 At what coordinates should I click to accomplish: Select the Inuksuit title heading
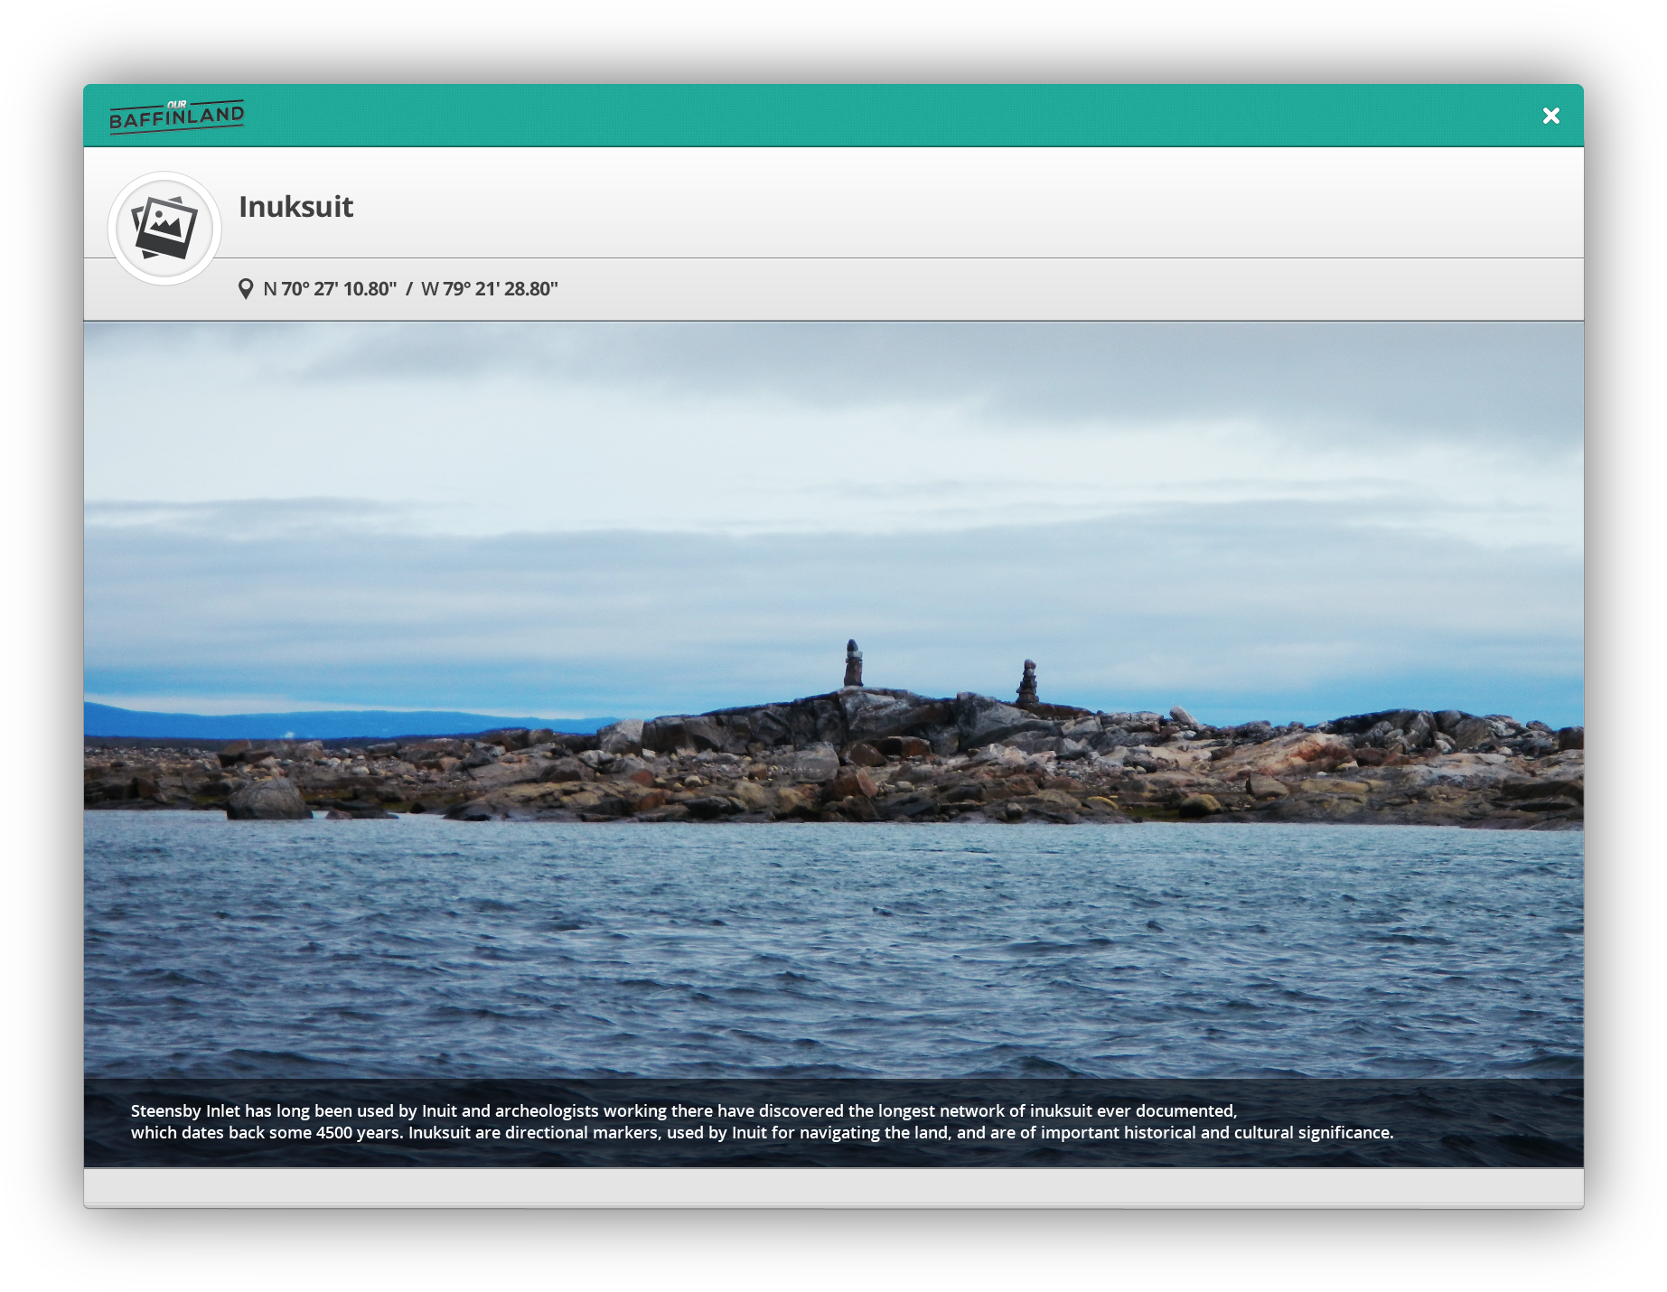click(x=296, y=208)
